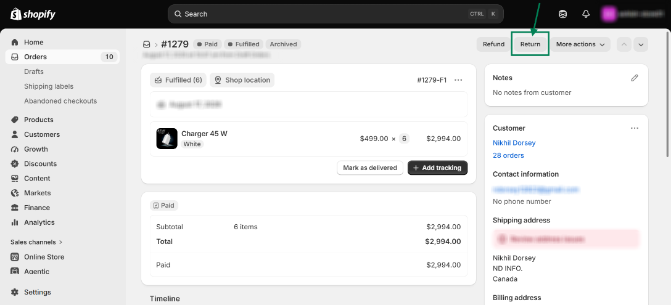Focus the Search field
The width and height of the screenshot is (671, 305).
click(335, 14)
